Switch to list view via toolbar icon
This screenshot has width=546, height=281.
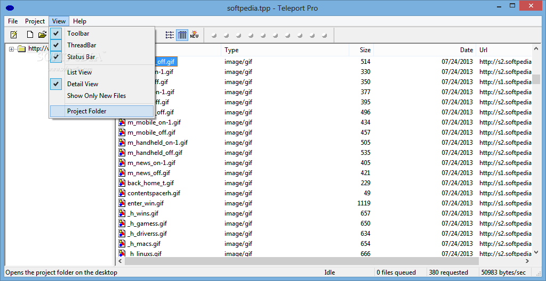(170, 35)
